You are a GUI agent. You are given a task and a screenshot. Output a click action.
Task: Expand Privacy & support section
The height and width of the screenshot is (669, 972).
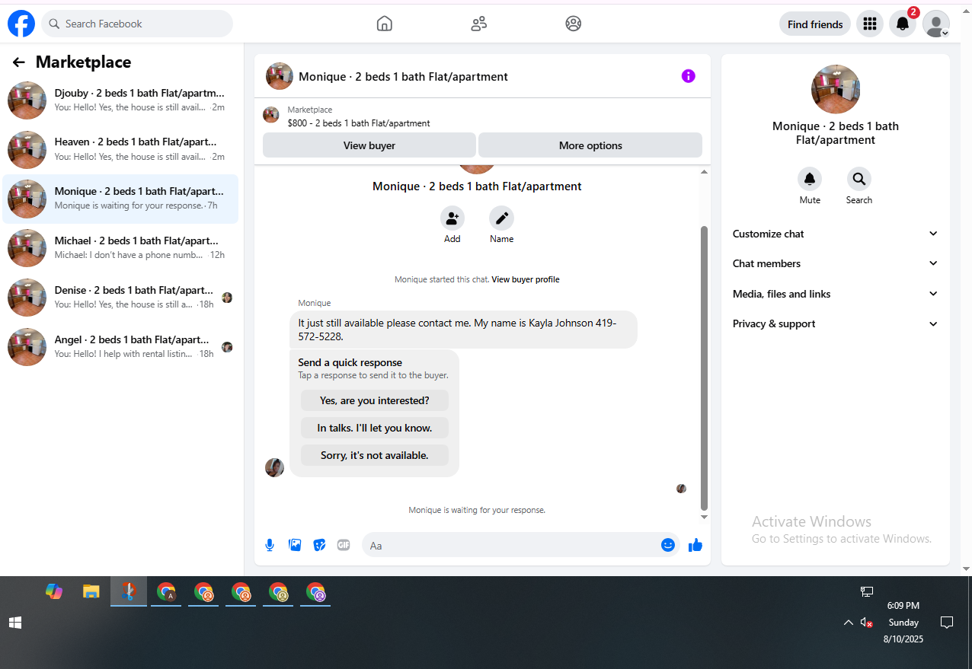835,323
